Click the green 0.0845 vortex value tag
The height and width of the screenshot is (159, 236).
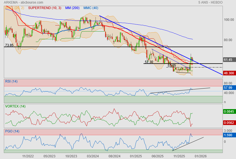[229, 112]
